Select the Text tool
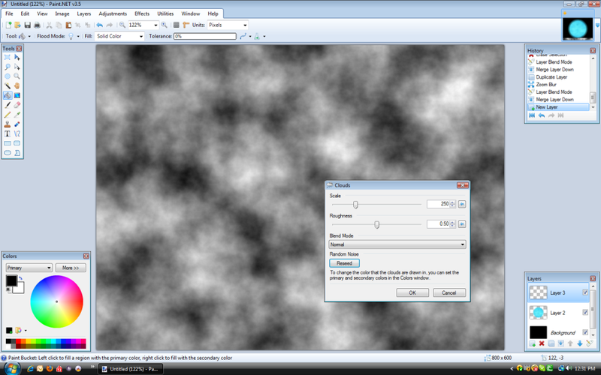The image size is (601, 375). tap(8, 134)
